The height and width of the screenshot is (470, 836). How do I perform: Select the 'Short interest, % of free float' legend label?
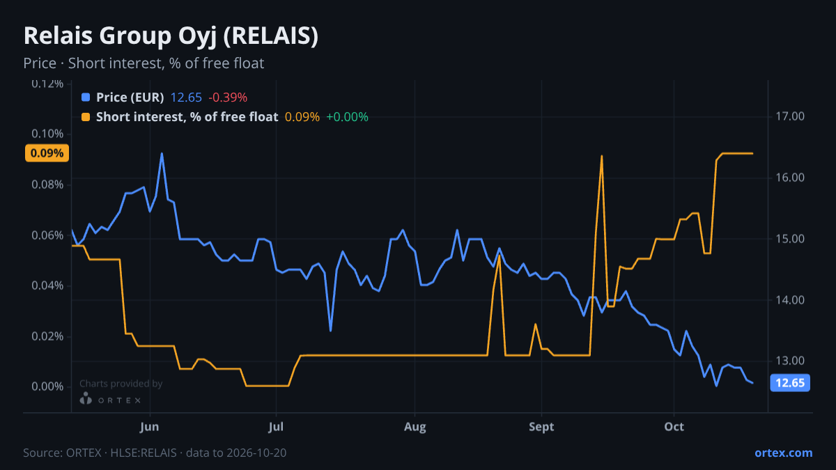tap(187, 117)
